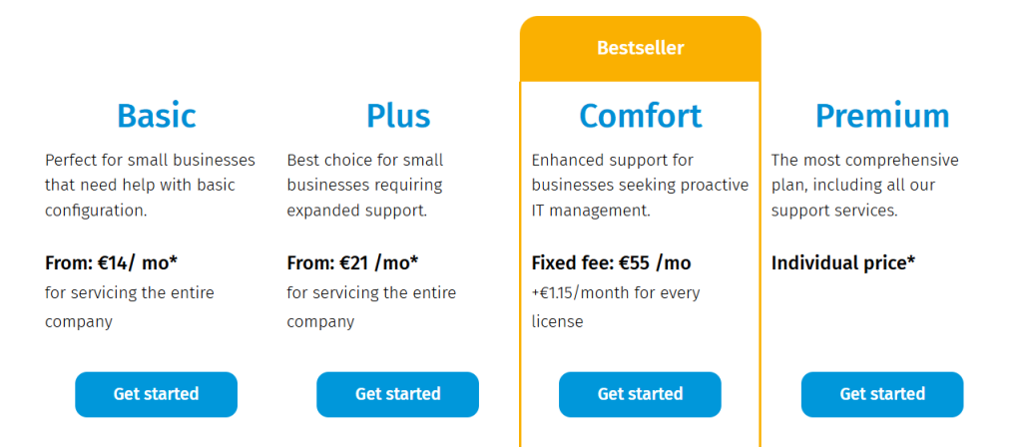Image resolution: width=1022 pixels, height=447 pixels.
Task: Select the Plus plan description paragraph
Action: (x=365, y=185)
